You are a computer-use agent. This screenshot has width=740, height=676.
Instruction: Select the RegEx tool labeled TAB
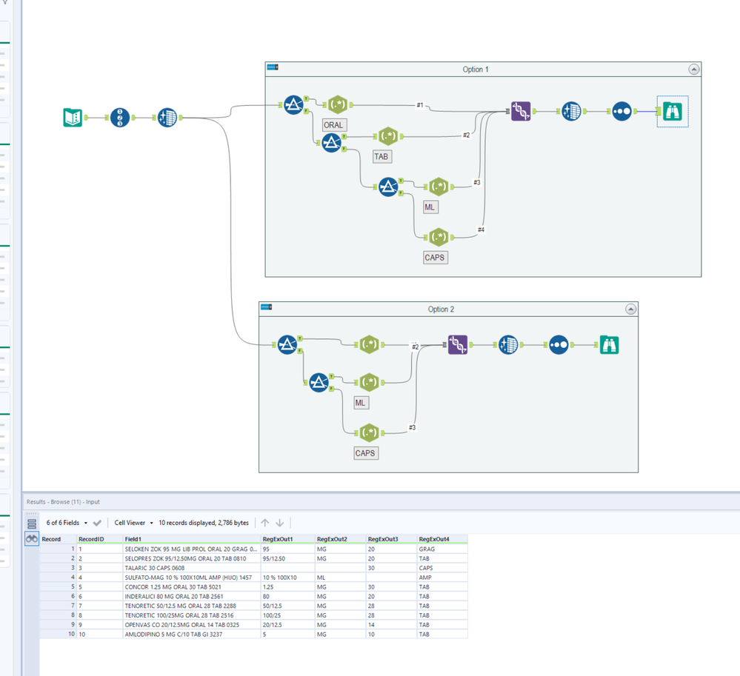(388, 136)
